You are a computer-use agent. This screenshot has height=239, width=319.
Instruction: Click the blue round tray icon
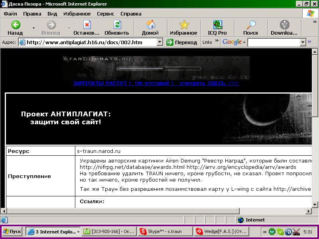tap(288, 232)
